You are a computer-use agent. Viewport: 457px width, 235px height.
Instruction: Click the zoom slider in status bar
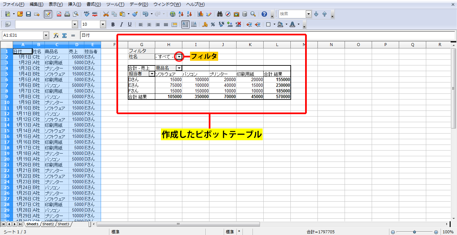pos(415,232)
